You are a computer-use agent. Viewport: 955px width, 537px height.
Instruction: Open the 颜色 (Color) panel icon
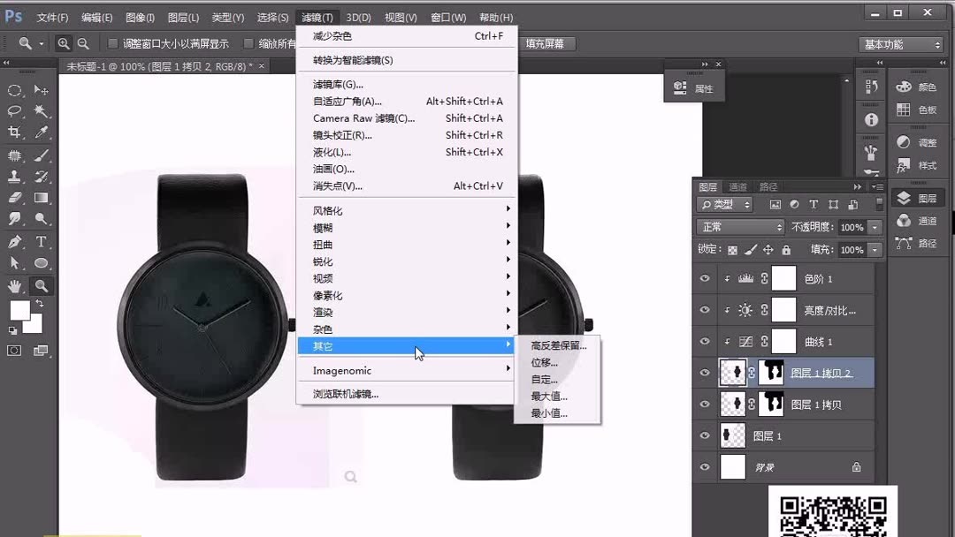[903, 88]
